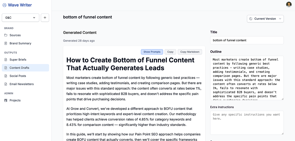Go to Content Drafts in sidebar
Viewport: 295px width, 141px height.
point(19,68)
